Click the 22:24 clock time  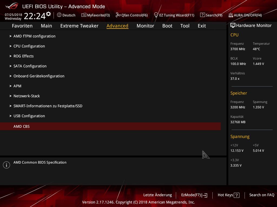point(35,16)
